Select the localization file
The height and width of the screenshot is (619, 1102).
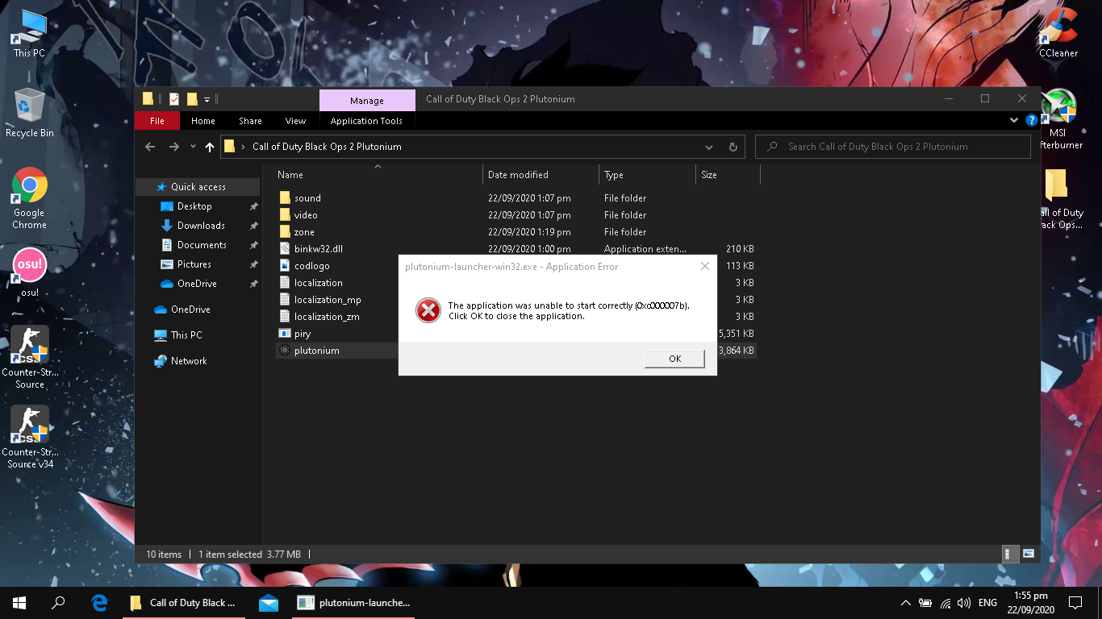[318, 283]
